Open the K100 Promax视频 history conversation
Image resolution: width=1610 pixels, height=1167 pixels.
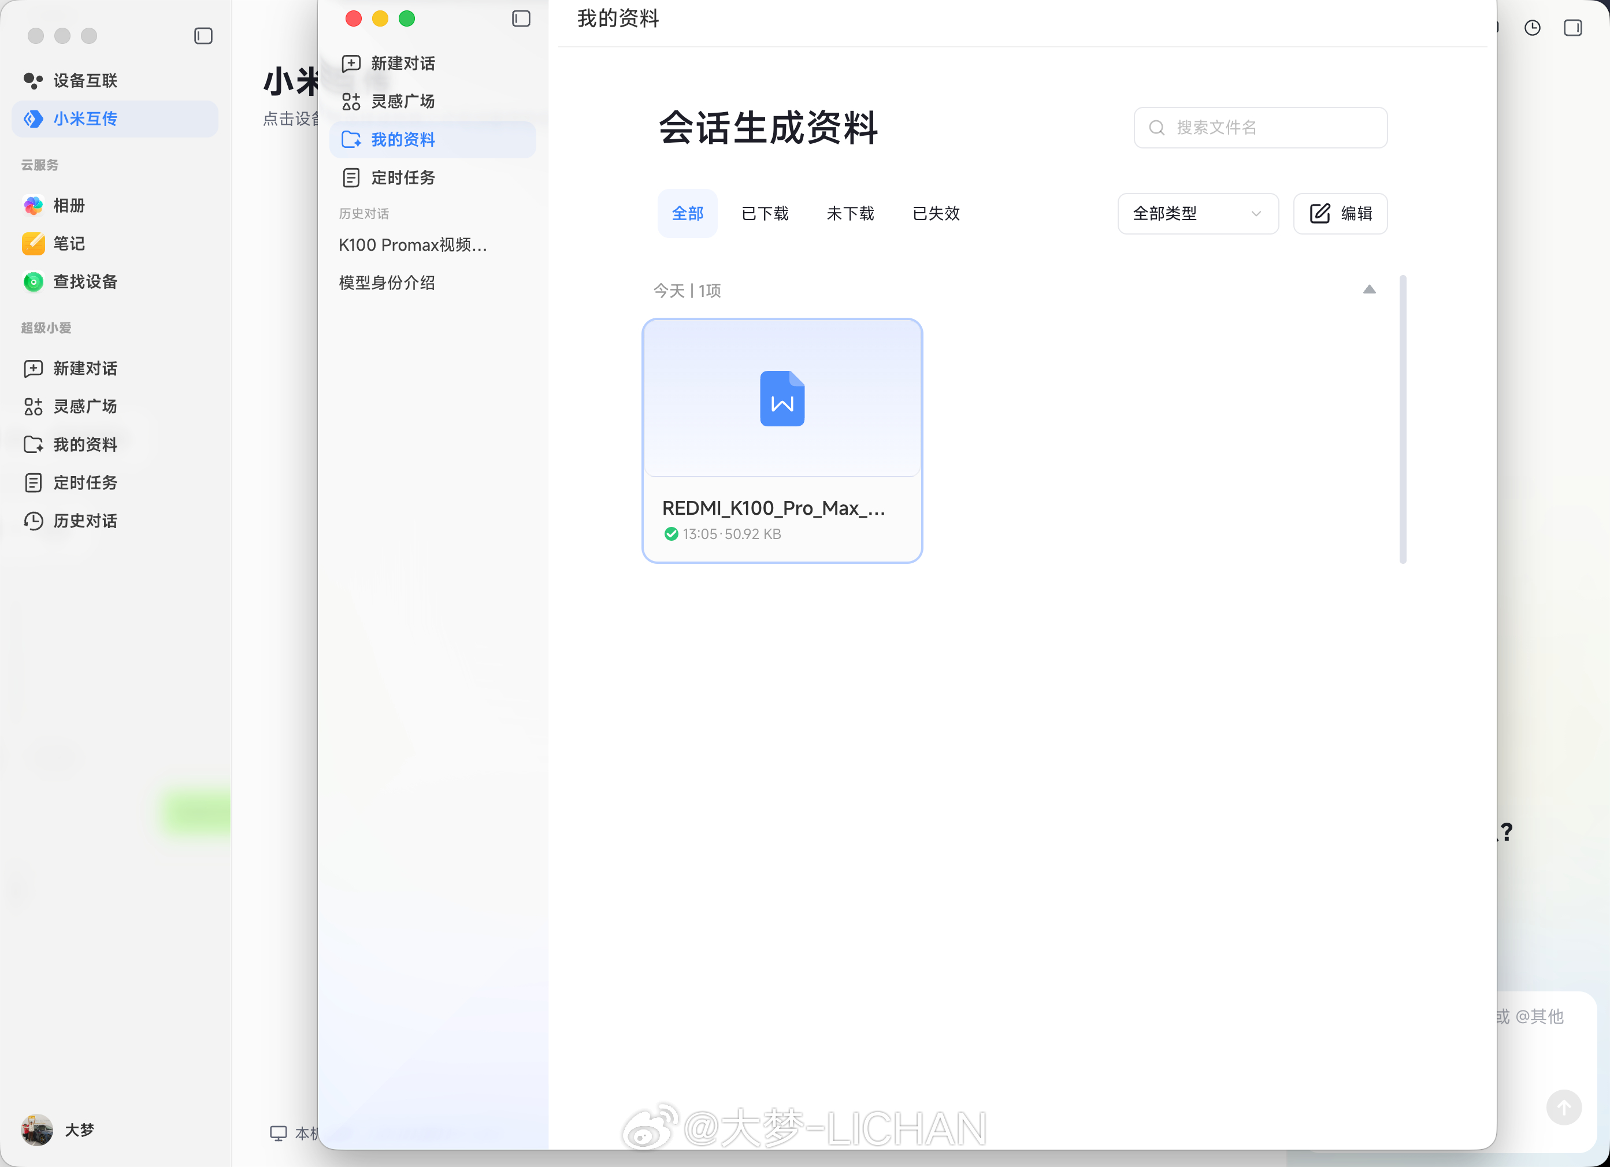pos(413,245)
